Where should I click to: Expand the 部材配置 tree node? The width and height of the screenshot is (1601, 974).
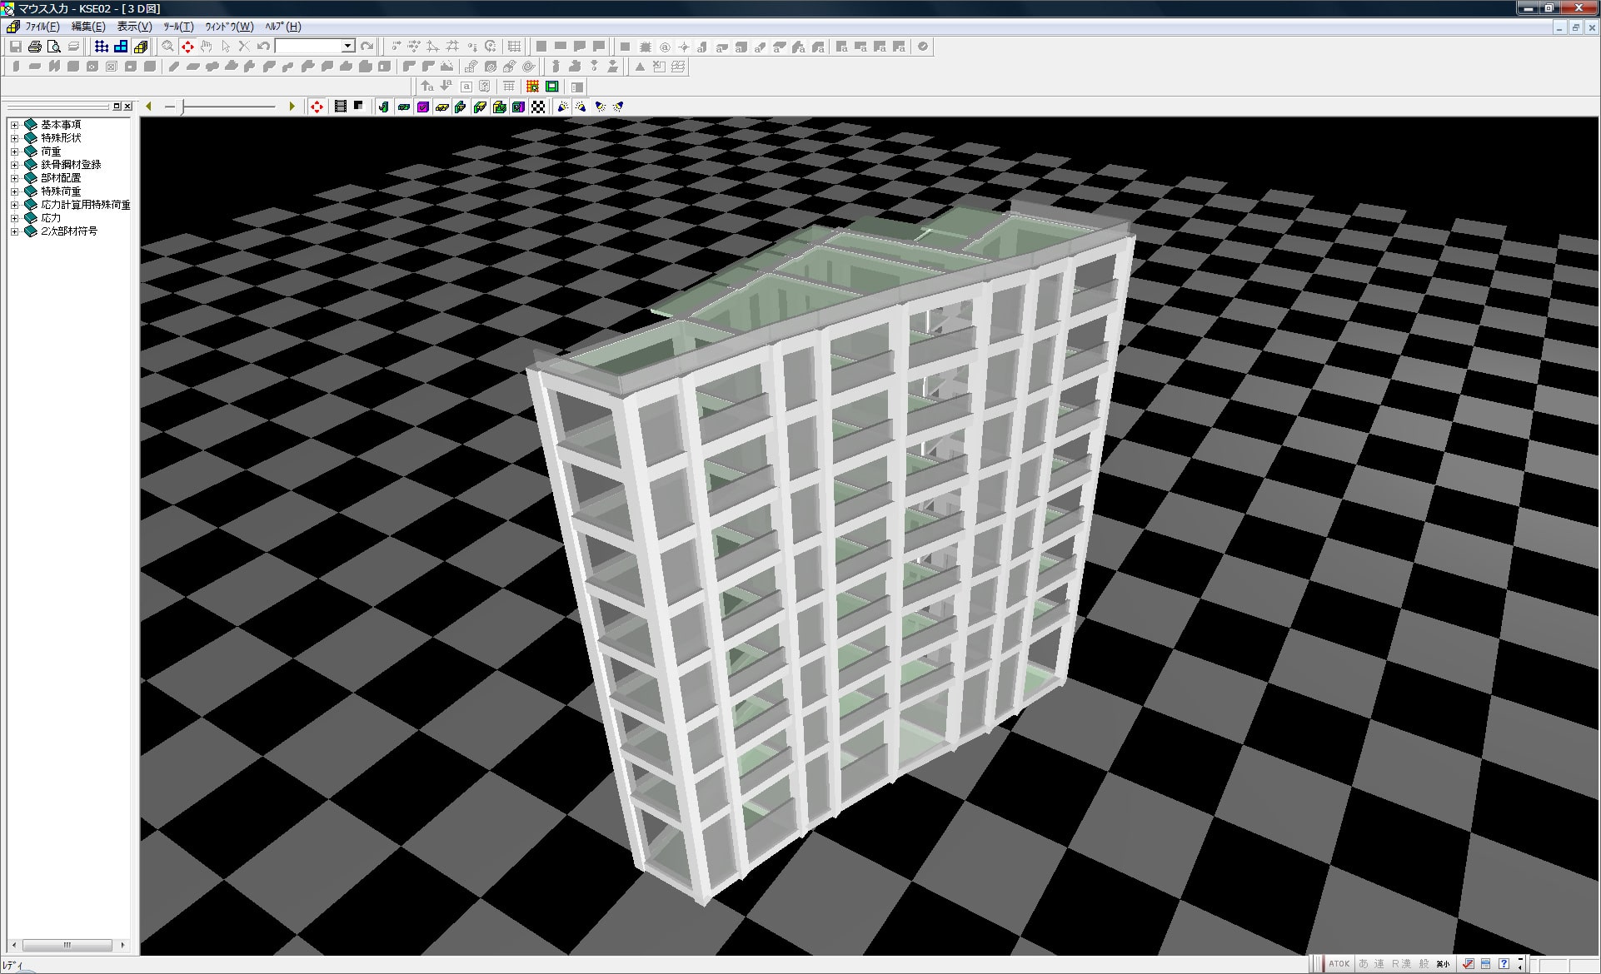[14, 178]
